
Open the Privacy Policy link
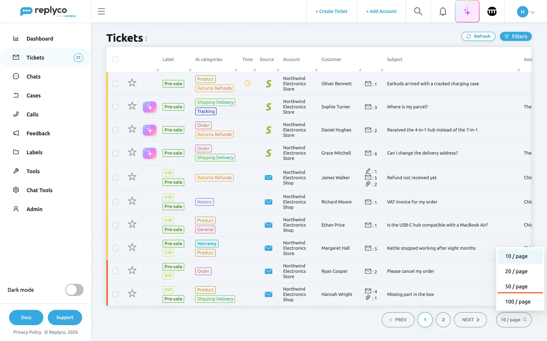tap(27, 332)
